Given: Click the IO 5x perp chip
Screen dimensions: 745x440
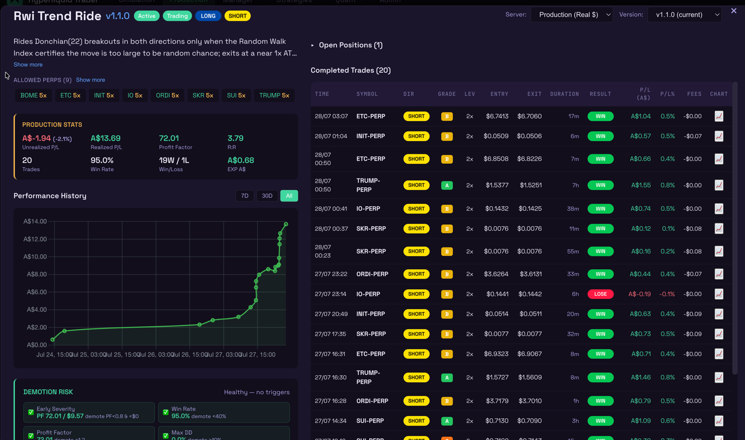Looking at the screenshot, I should point(135,96).
